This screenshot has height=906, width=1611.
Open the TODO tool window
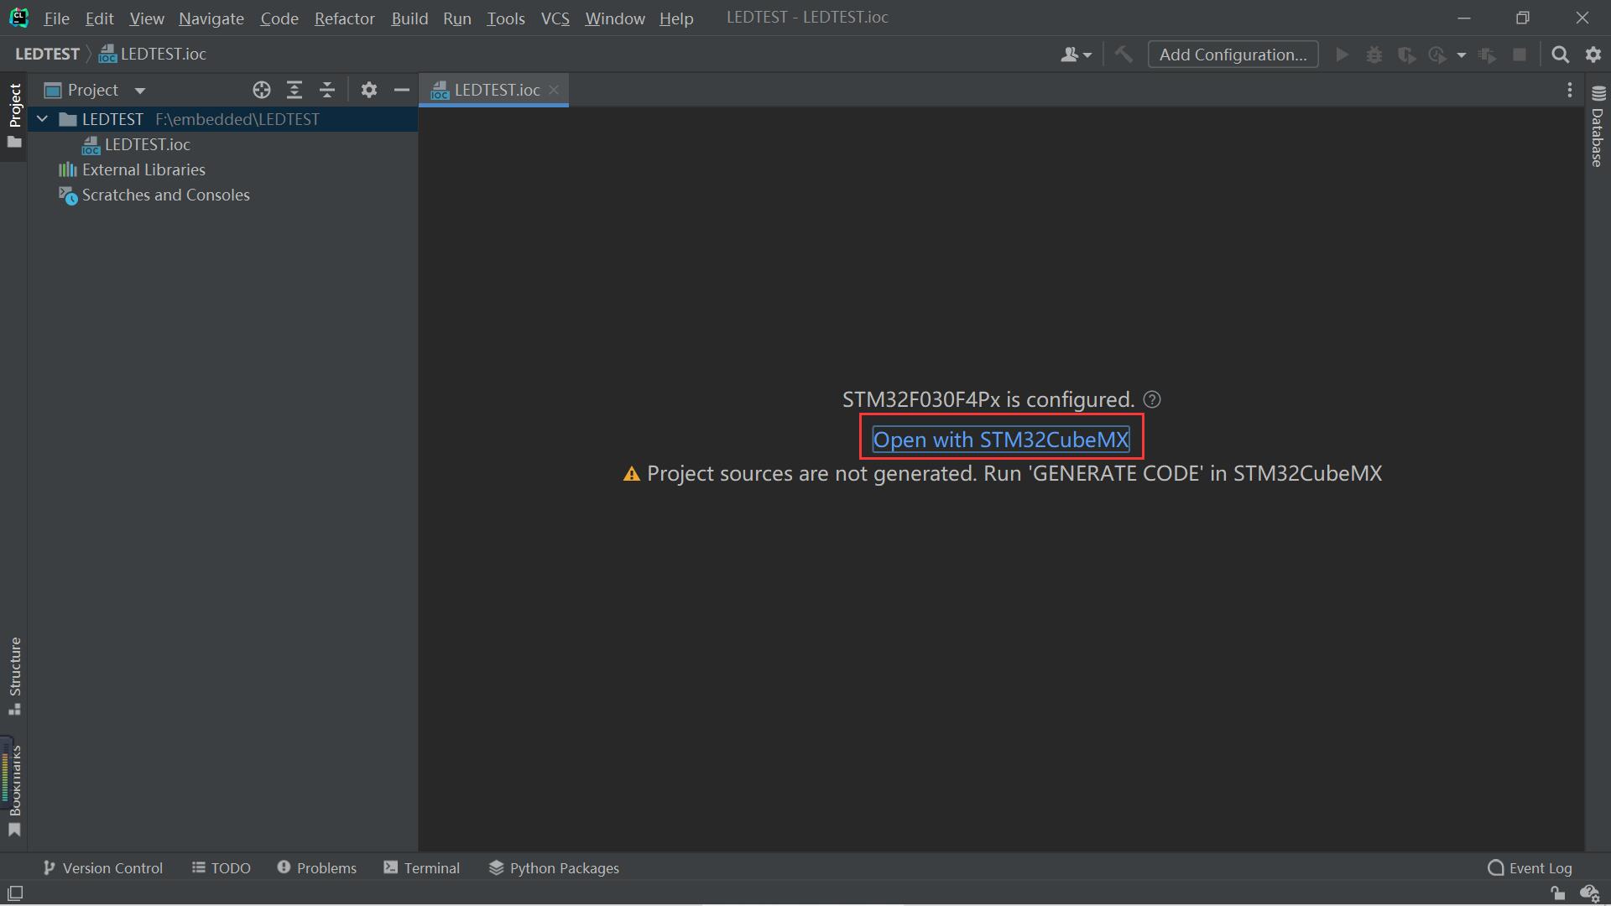pos(222,868)
